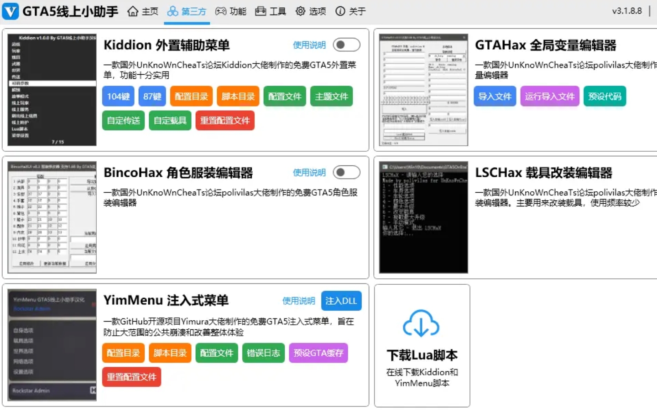This screenshot has height=410, width=657.
Task: Open YimMenu 使用说明 link
Action: (x=299, y=301)
